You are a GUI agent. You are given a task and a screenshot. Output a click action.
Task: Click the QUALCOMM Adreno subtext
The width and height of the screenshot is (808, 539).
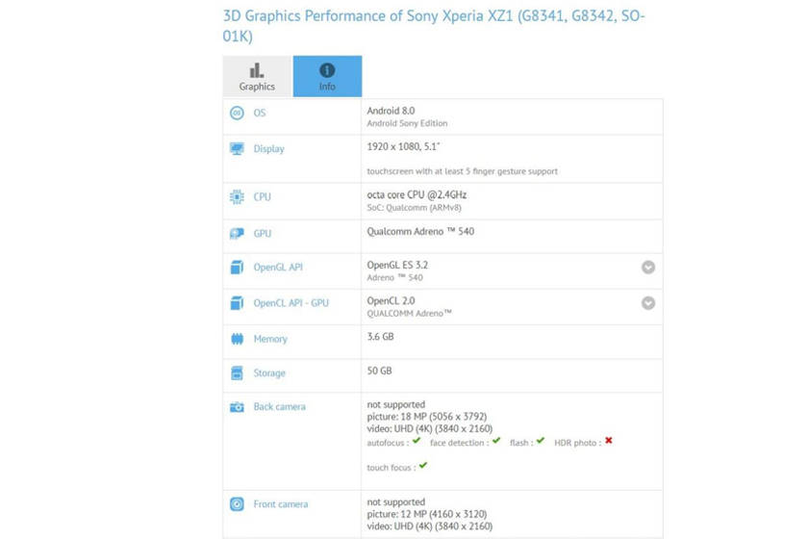(410, 314)
